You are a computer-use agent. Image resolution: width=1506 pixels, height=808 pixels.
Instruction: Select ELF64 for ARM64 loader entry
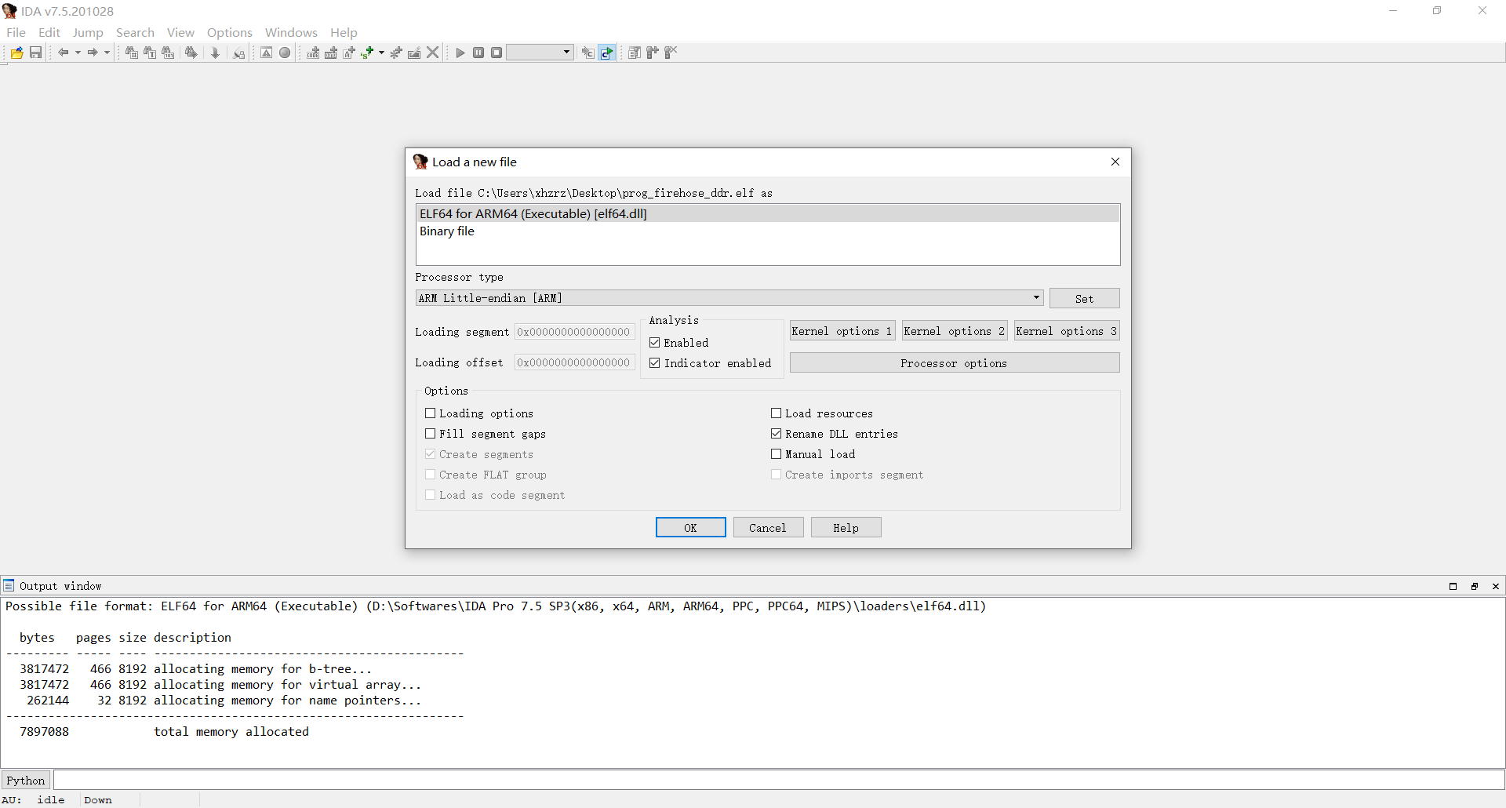[768, 213]
